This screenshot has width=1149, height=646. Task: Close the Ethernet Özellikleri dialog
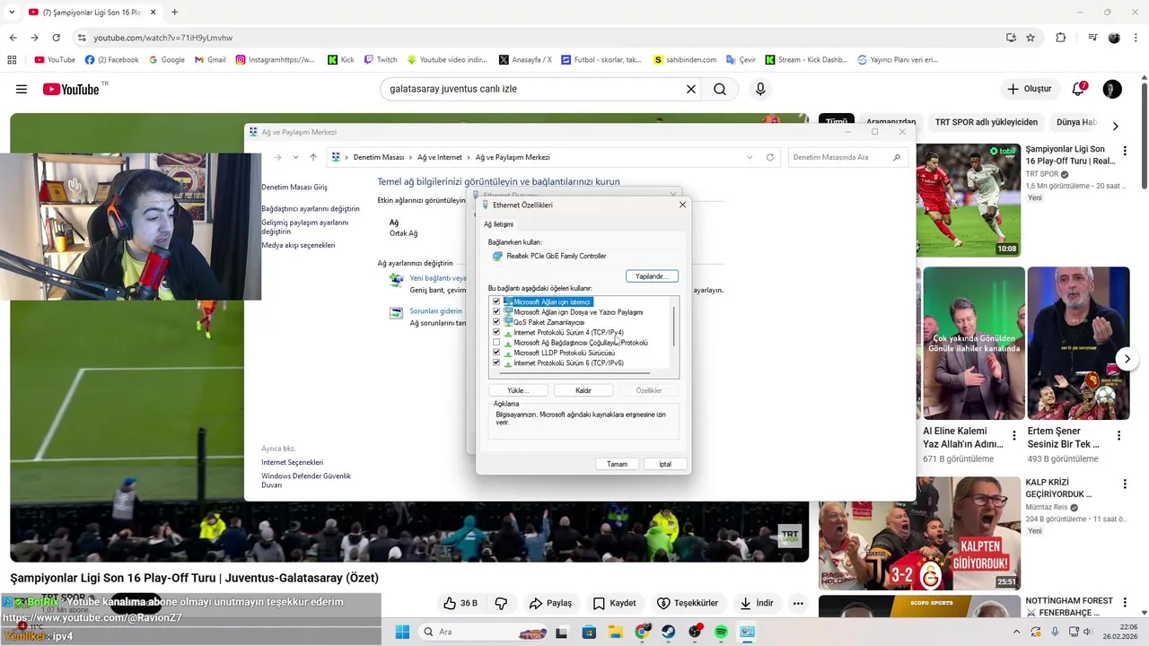[x=682, y=205]
